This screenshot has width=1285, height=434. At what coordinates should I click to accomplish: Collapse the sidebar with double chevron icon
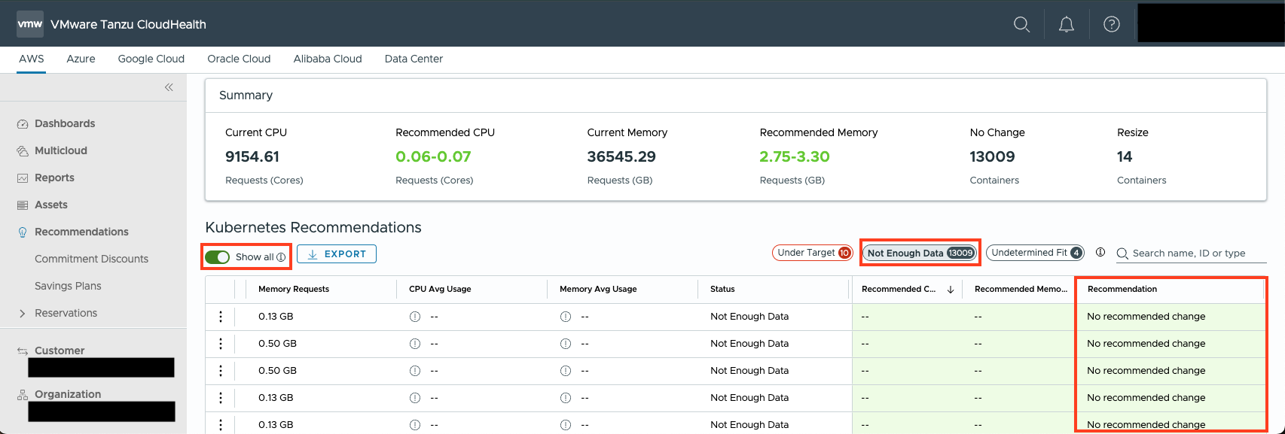pyautogui.click(x=169, y=87)
